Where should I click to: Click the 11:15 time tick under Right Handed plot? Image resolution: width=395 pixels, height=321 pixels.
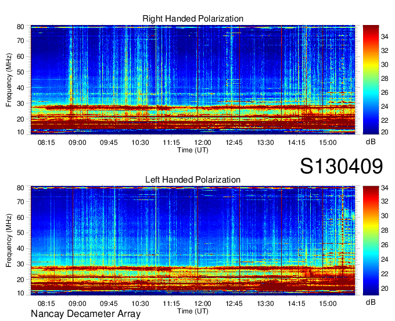[x=171, y=142]
